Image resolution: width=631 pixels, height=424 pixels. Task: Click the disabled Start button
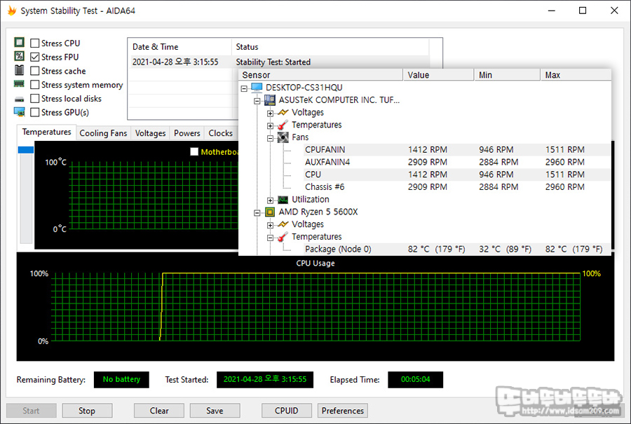tap(31, 410)
